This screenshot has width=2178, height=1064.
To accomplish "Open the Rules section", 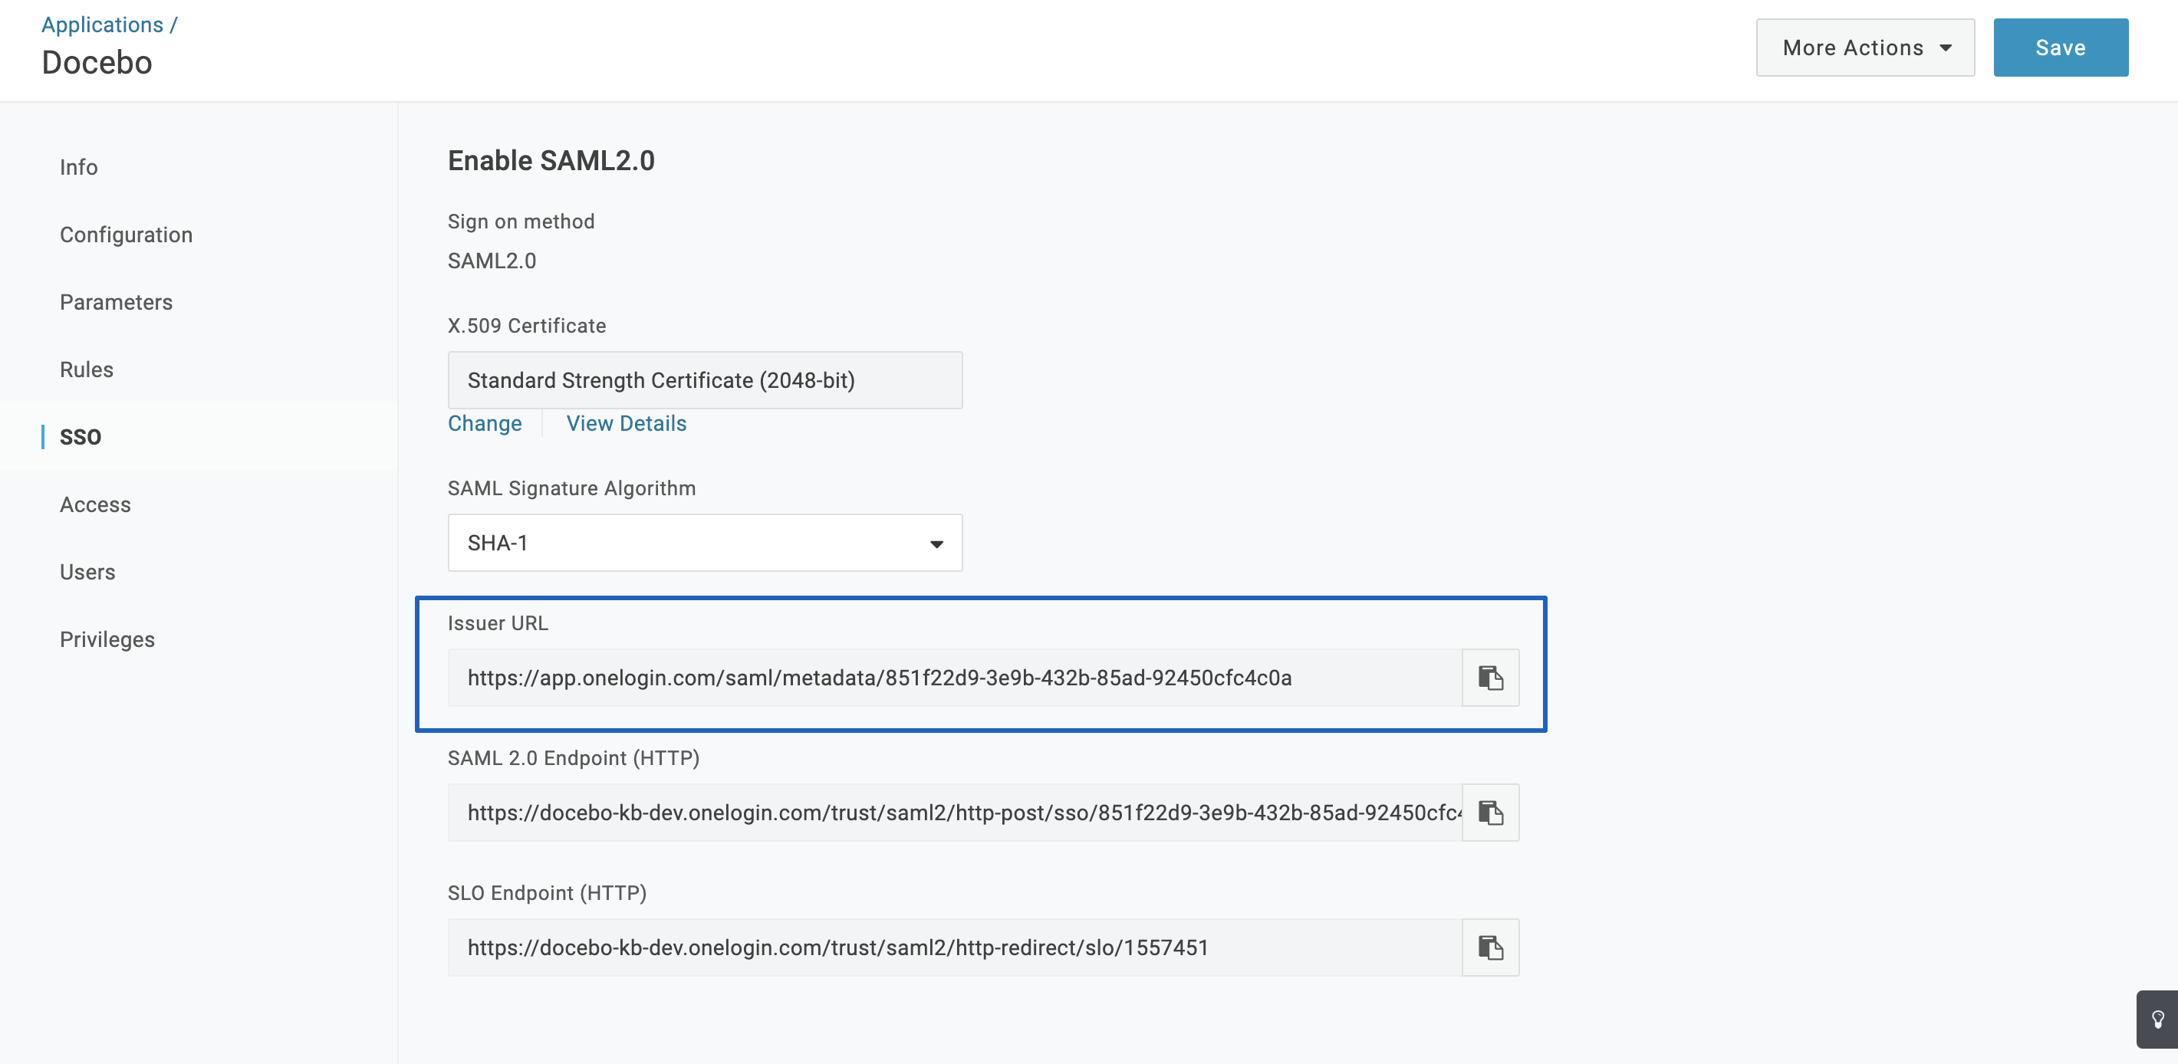I will (x=86, y=370).
